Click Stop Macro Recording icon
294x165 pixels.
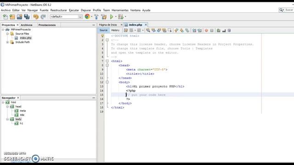pos(212,30)
